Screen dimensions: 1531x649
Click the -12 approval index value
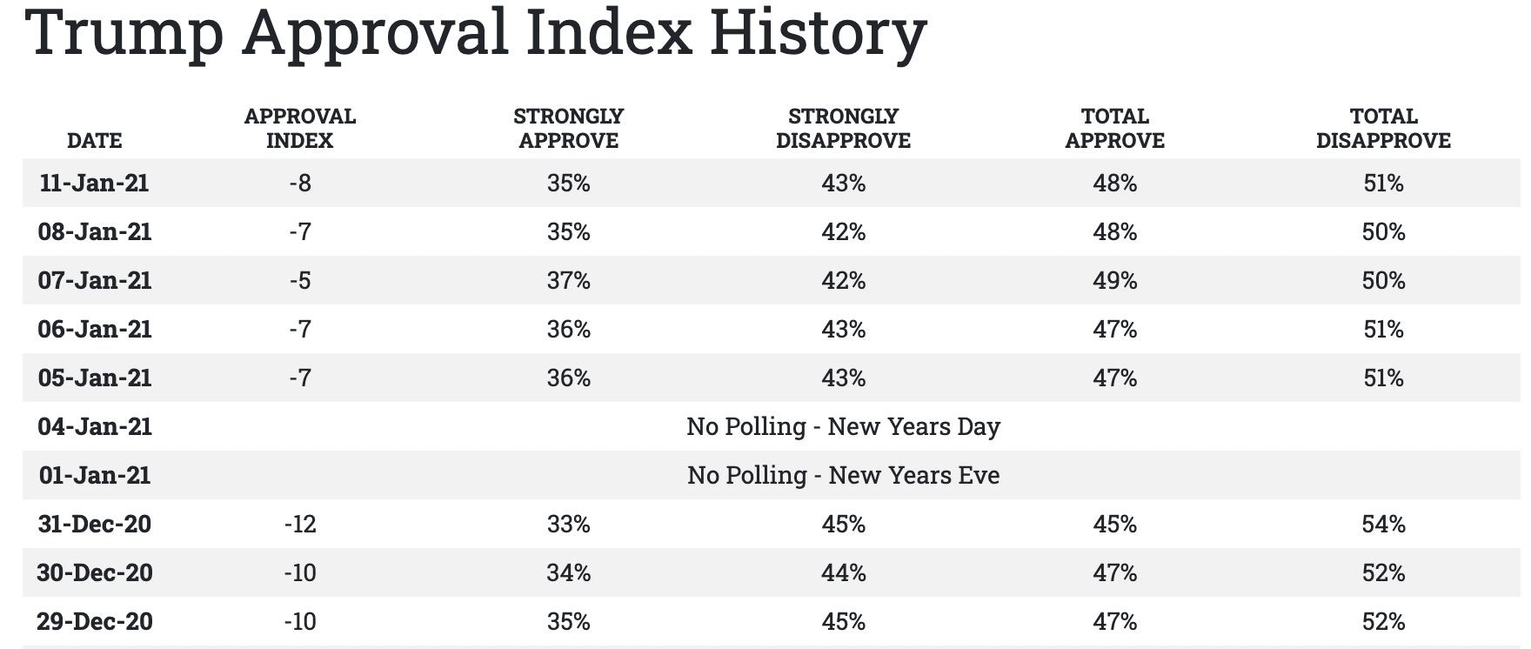coord(300,524)
